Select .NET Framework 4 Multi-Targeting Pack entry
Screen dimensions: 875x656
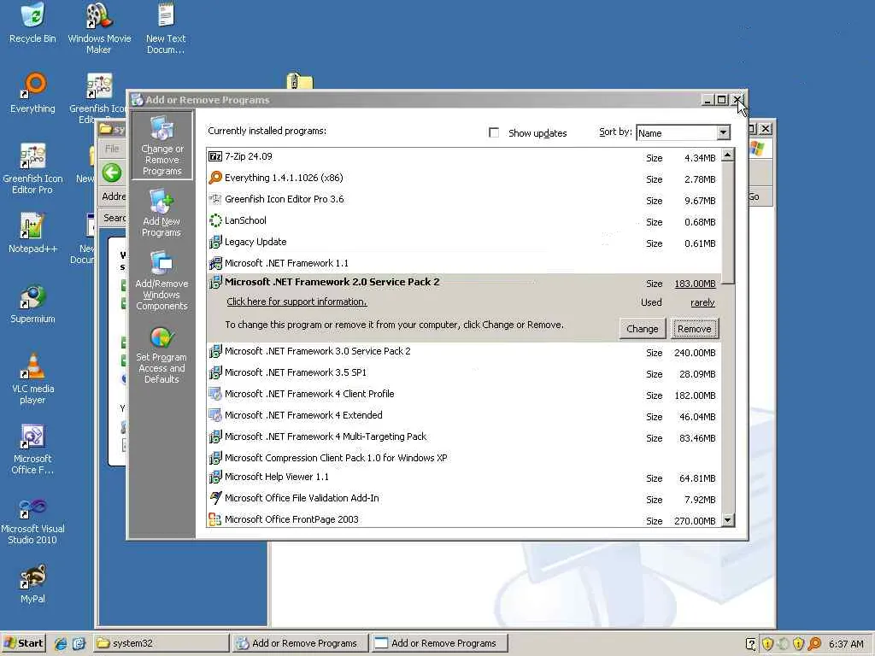pos(463,436)
